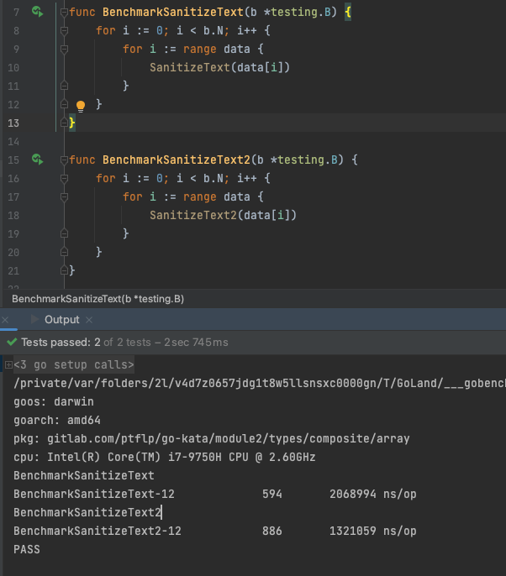Image resolution: width=506 pixels, height=576 pixels.
Task: Run BenchmarkSanitizeText2 from gutter run icon
Action: [37, 159]
